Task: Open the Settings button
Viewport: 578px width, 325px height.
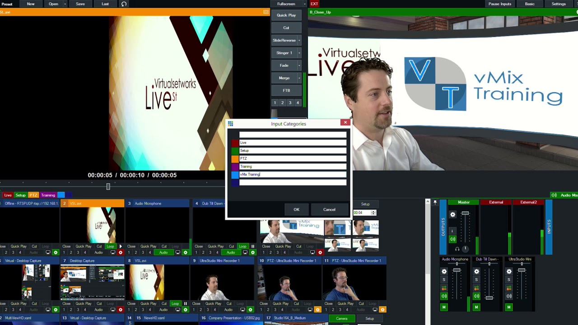Action: (x=559, y=4)
